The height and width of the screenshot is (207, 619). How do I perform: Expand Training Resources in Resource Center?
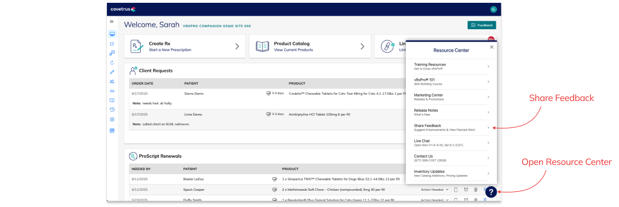(452, 66)
